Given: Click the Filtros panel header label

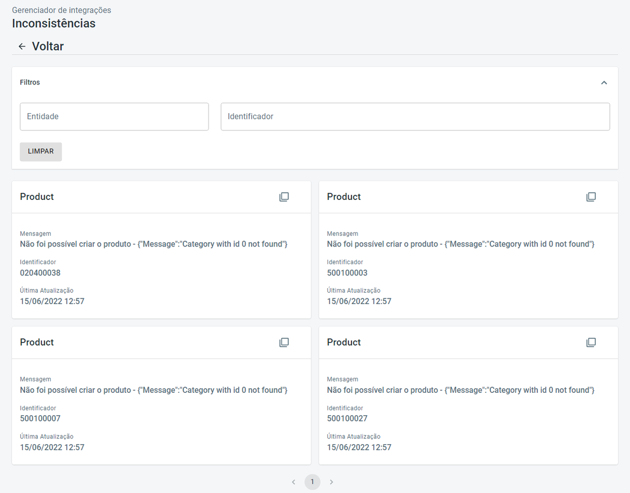Looking at the screenshot, I should tap(30, 83).
